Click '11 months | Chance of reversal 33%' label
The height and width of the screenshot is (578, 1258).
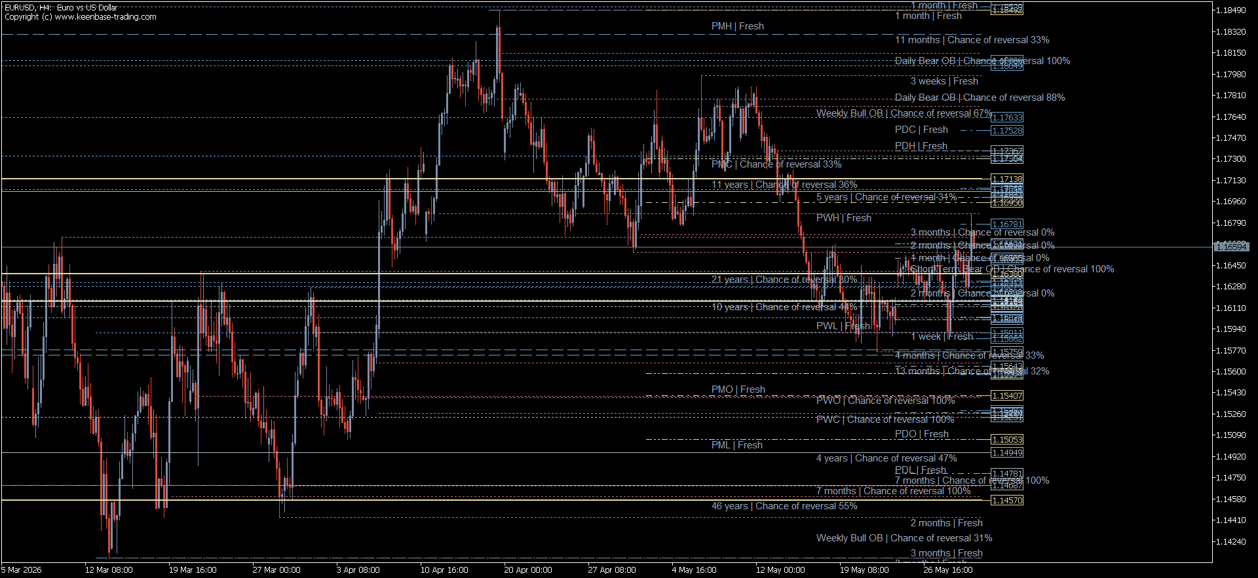click(x=972, y=40)
